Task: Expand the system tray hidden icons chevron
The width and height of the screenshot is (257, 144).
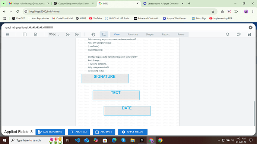Action: point(219,140)
